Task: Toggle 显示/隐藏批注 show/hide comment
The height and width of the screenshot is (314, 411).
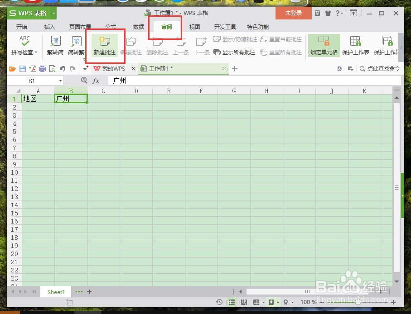Action: [x=235, y=39]
